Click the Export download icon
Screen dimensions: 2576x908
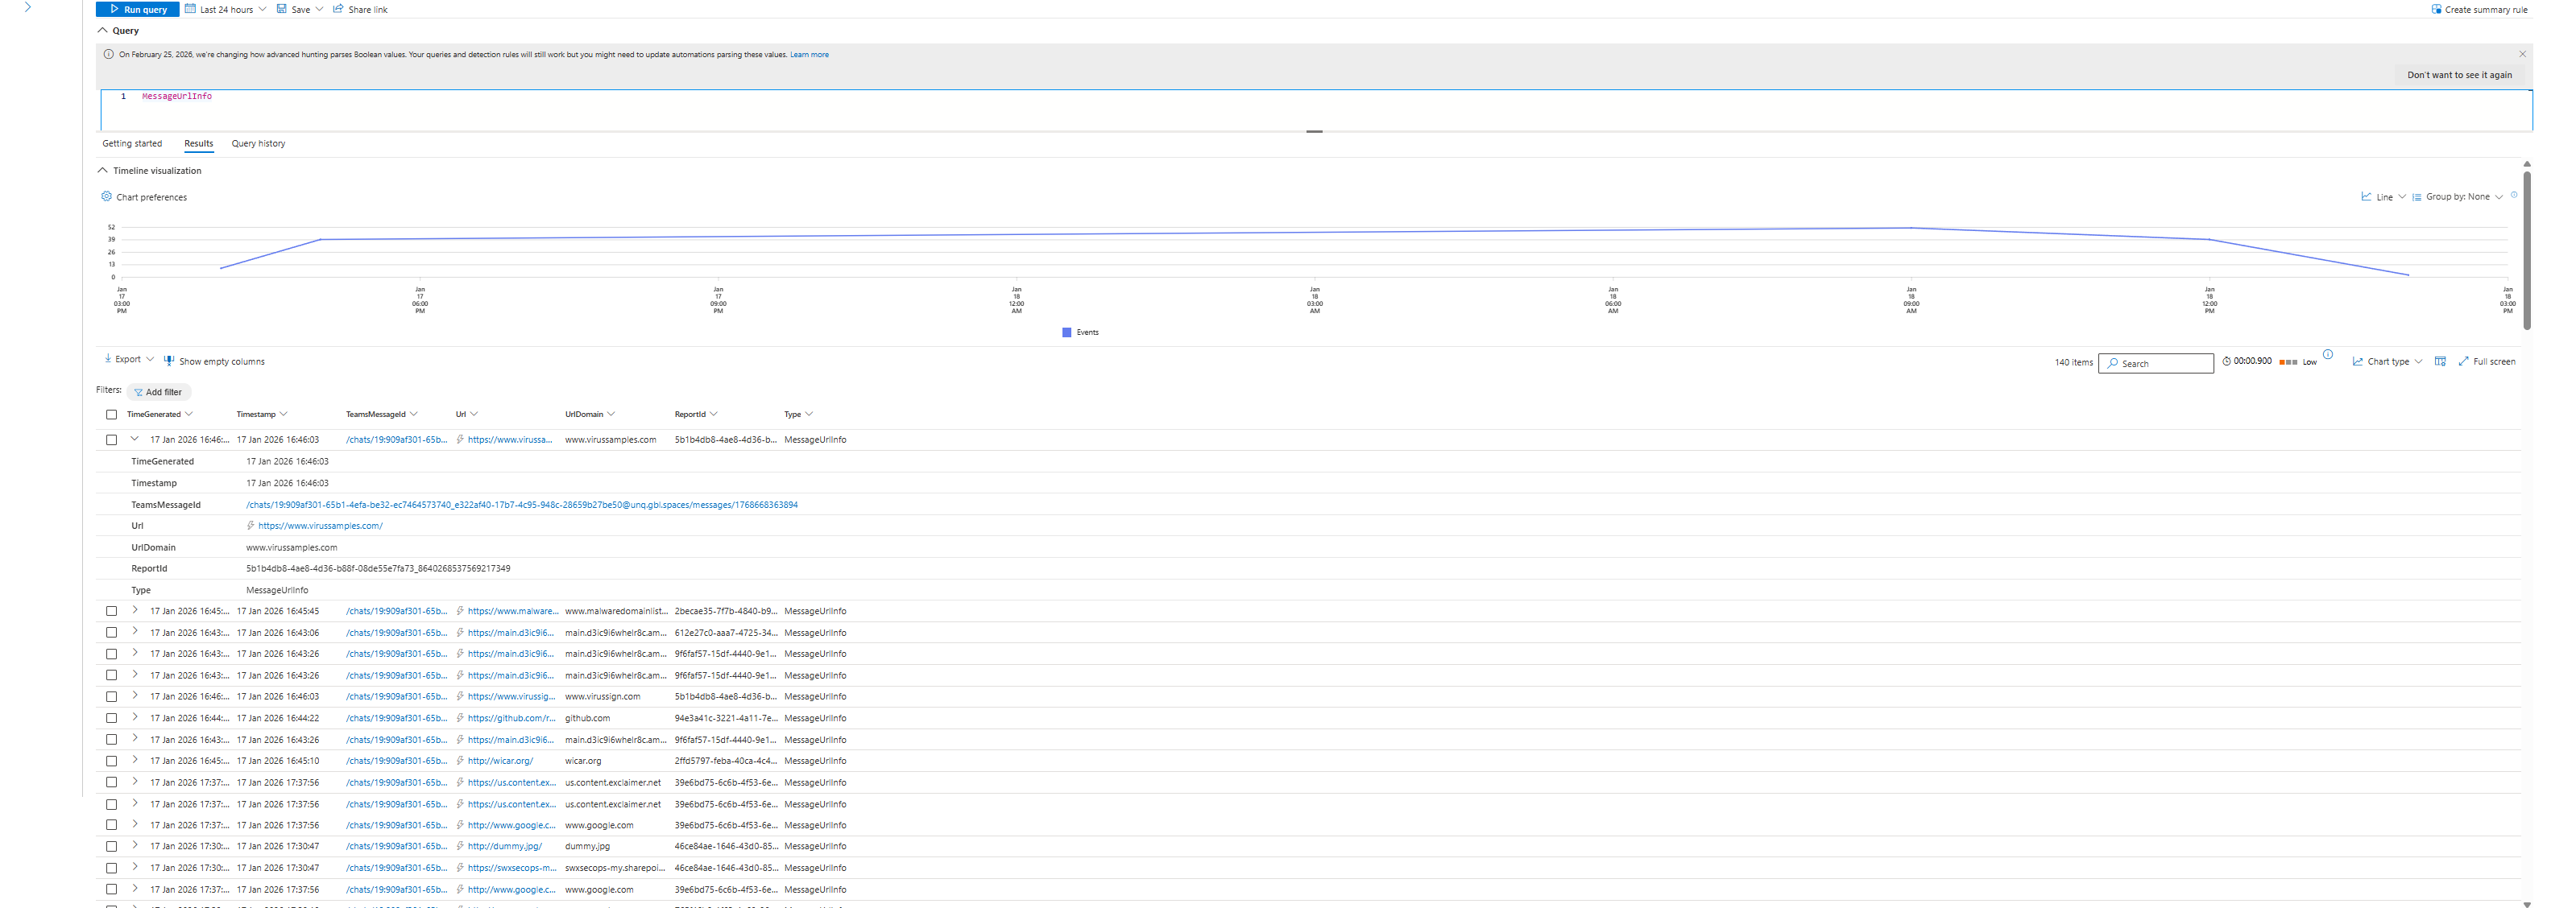pos(108,358)
